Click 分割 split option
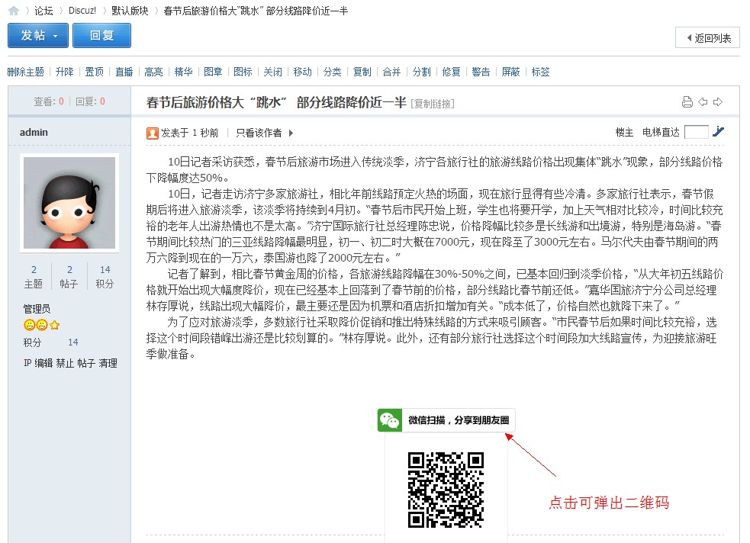This screenshot has height=543, width=750. pos(421,72)
